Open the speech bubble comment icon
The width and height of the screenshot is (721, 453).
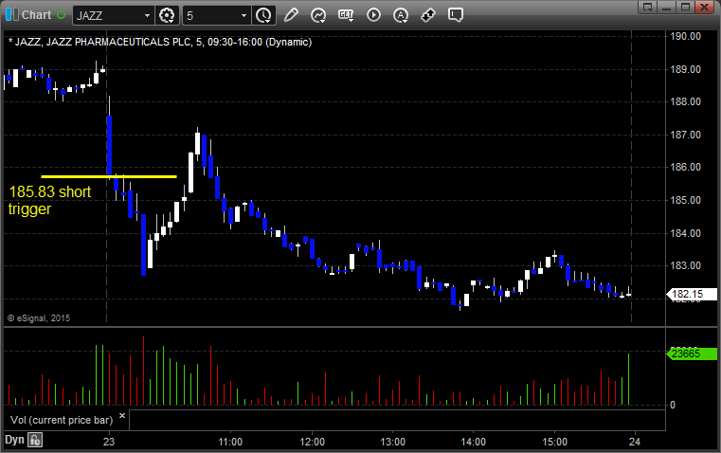click(x=456, y=15)
